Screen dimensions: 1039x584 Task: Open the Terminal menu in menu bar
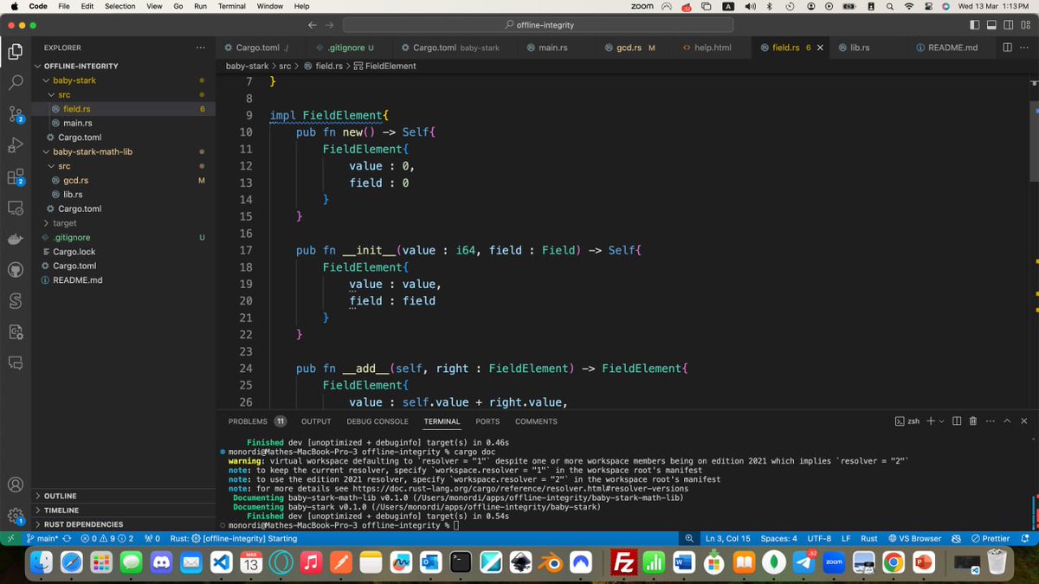tap(231, 6)
